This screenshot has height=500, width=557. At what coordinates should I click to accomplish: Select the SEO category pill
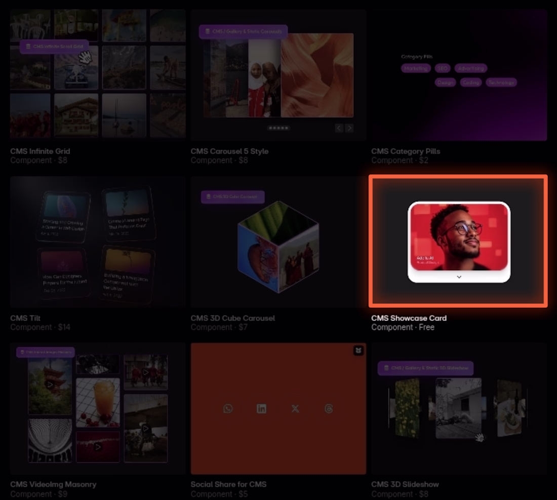click(442, 68)
